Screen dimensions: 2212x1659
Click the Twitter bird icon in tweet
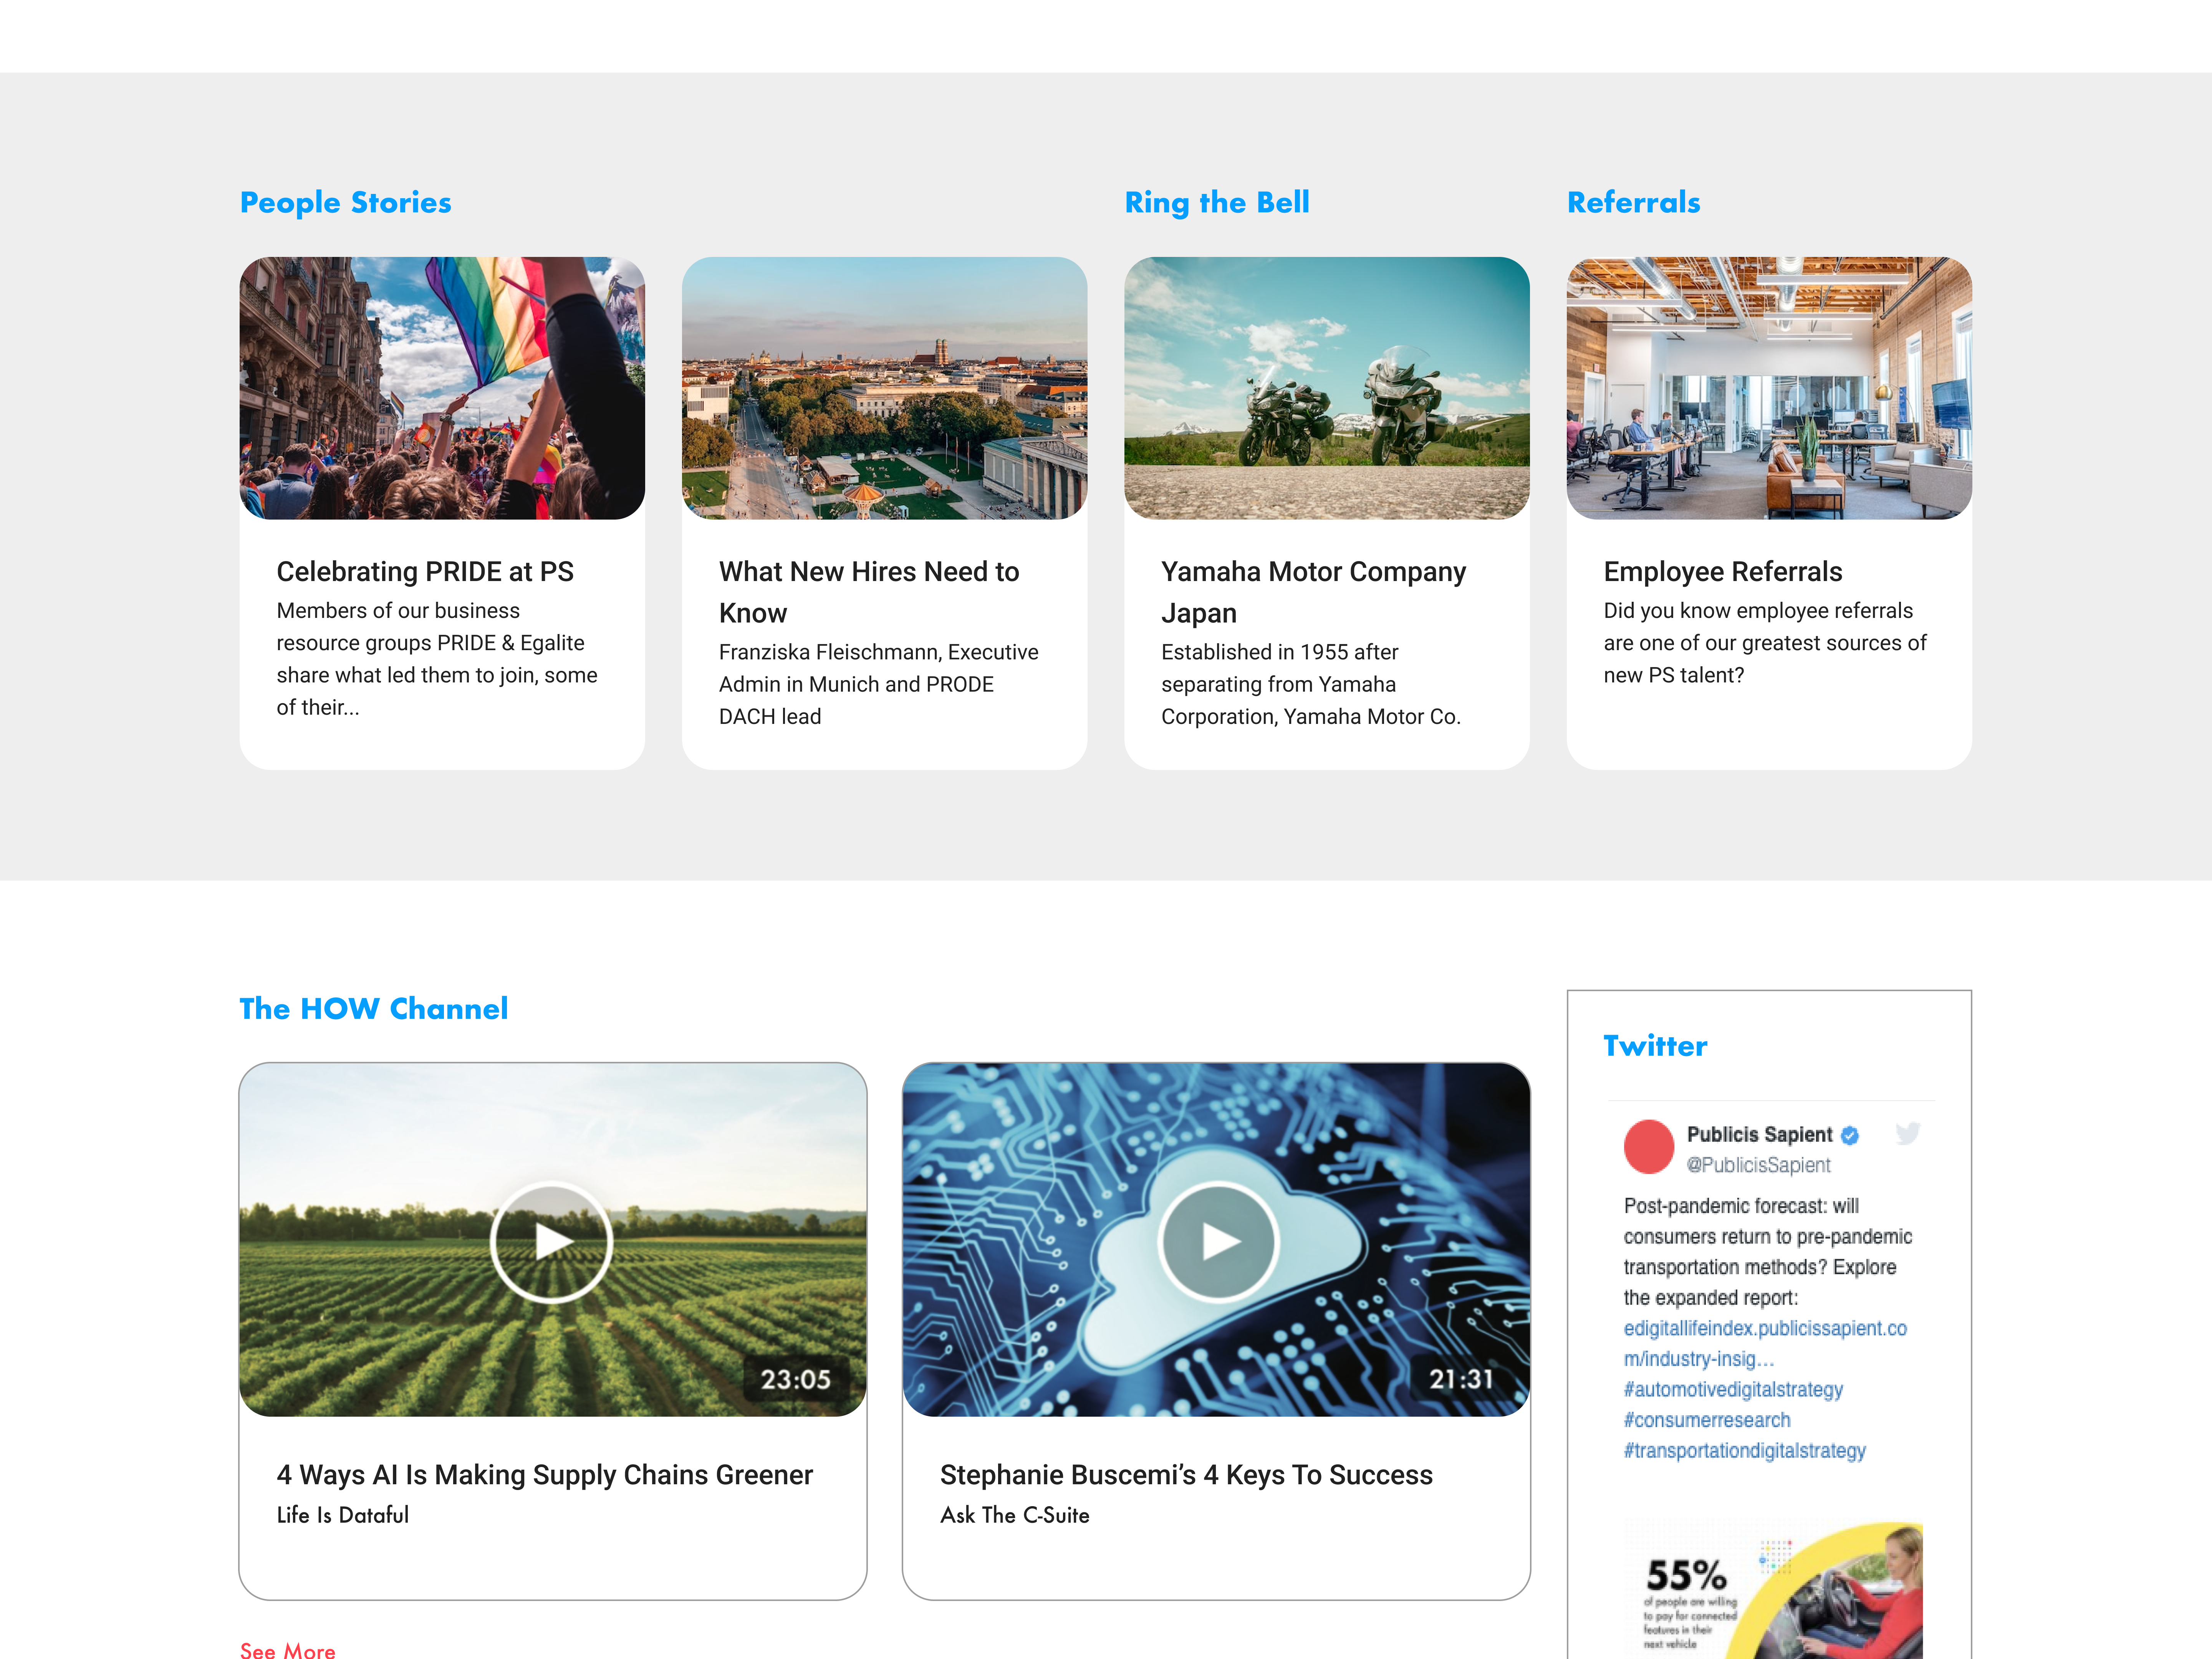tap(1907, 1133)
